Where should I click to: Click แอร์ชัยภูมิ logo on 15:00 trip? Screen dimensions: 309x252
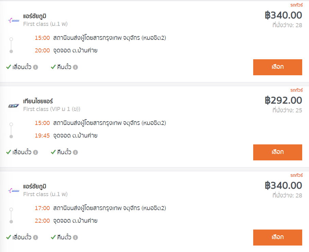pyautogui.click(x=14, y=20)
